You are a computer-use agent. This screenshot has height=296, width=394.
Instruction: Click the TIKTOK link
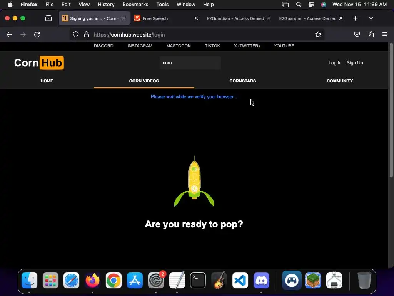(x=212, y=46)
